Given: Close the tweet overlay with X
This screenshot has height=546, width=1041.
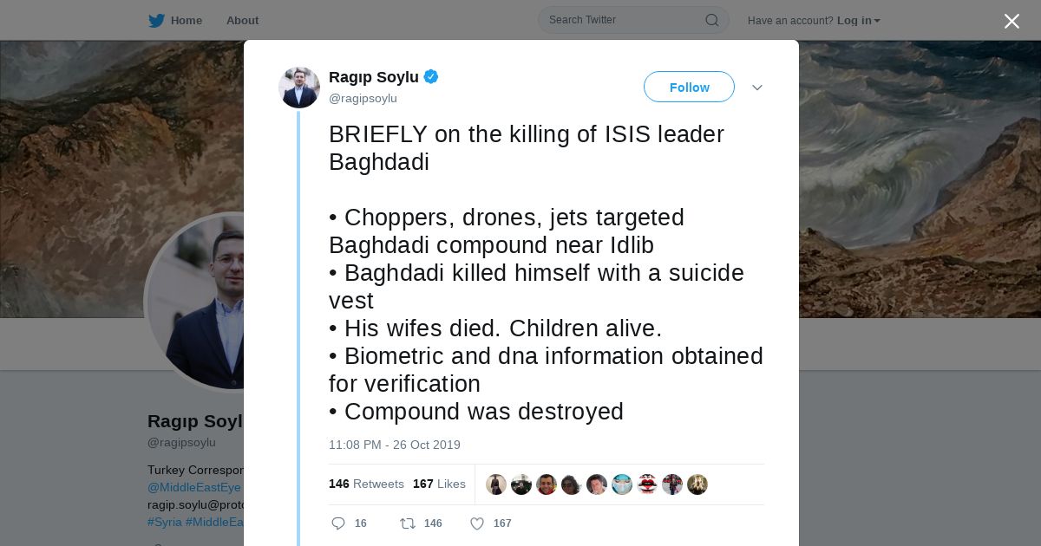Looking at the screenshot, I should [x=1012, y=21].
